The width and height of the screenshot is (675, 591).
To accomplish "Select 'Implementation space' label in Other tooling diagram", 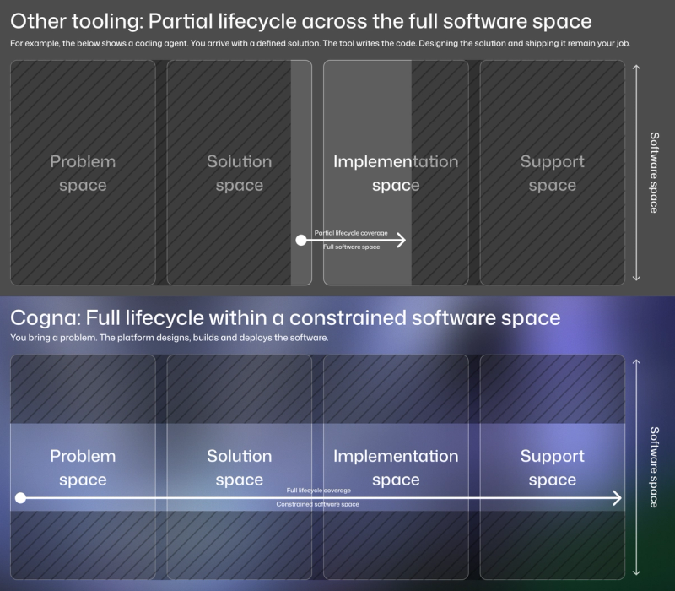I will tap(396, 173).
